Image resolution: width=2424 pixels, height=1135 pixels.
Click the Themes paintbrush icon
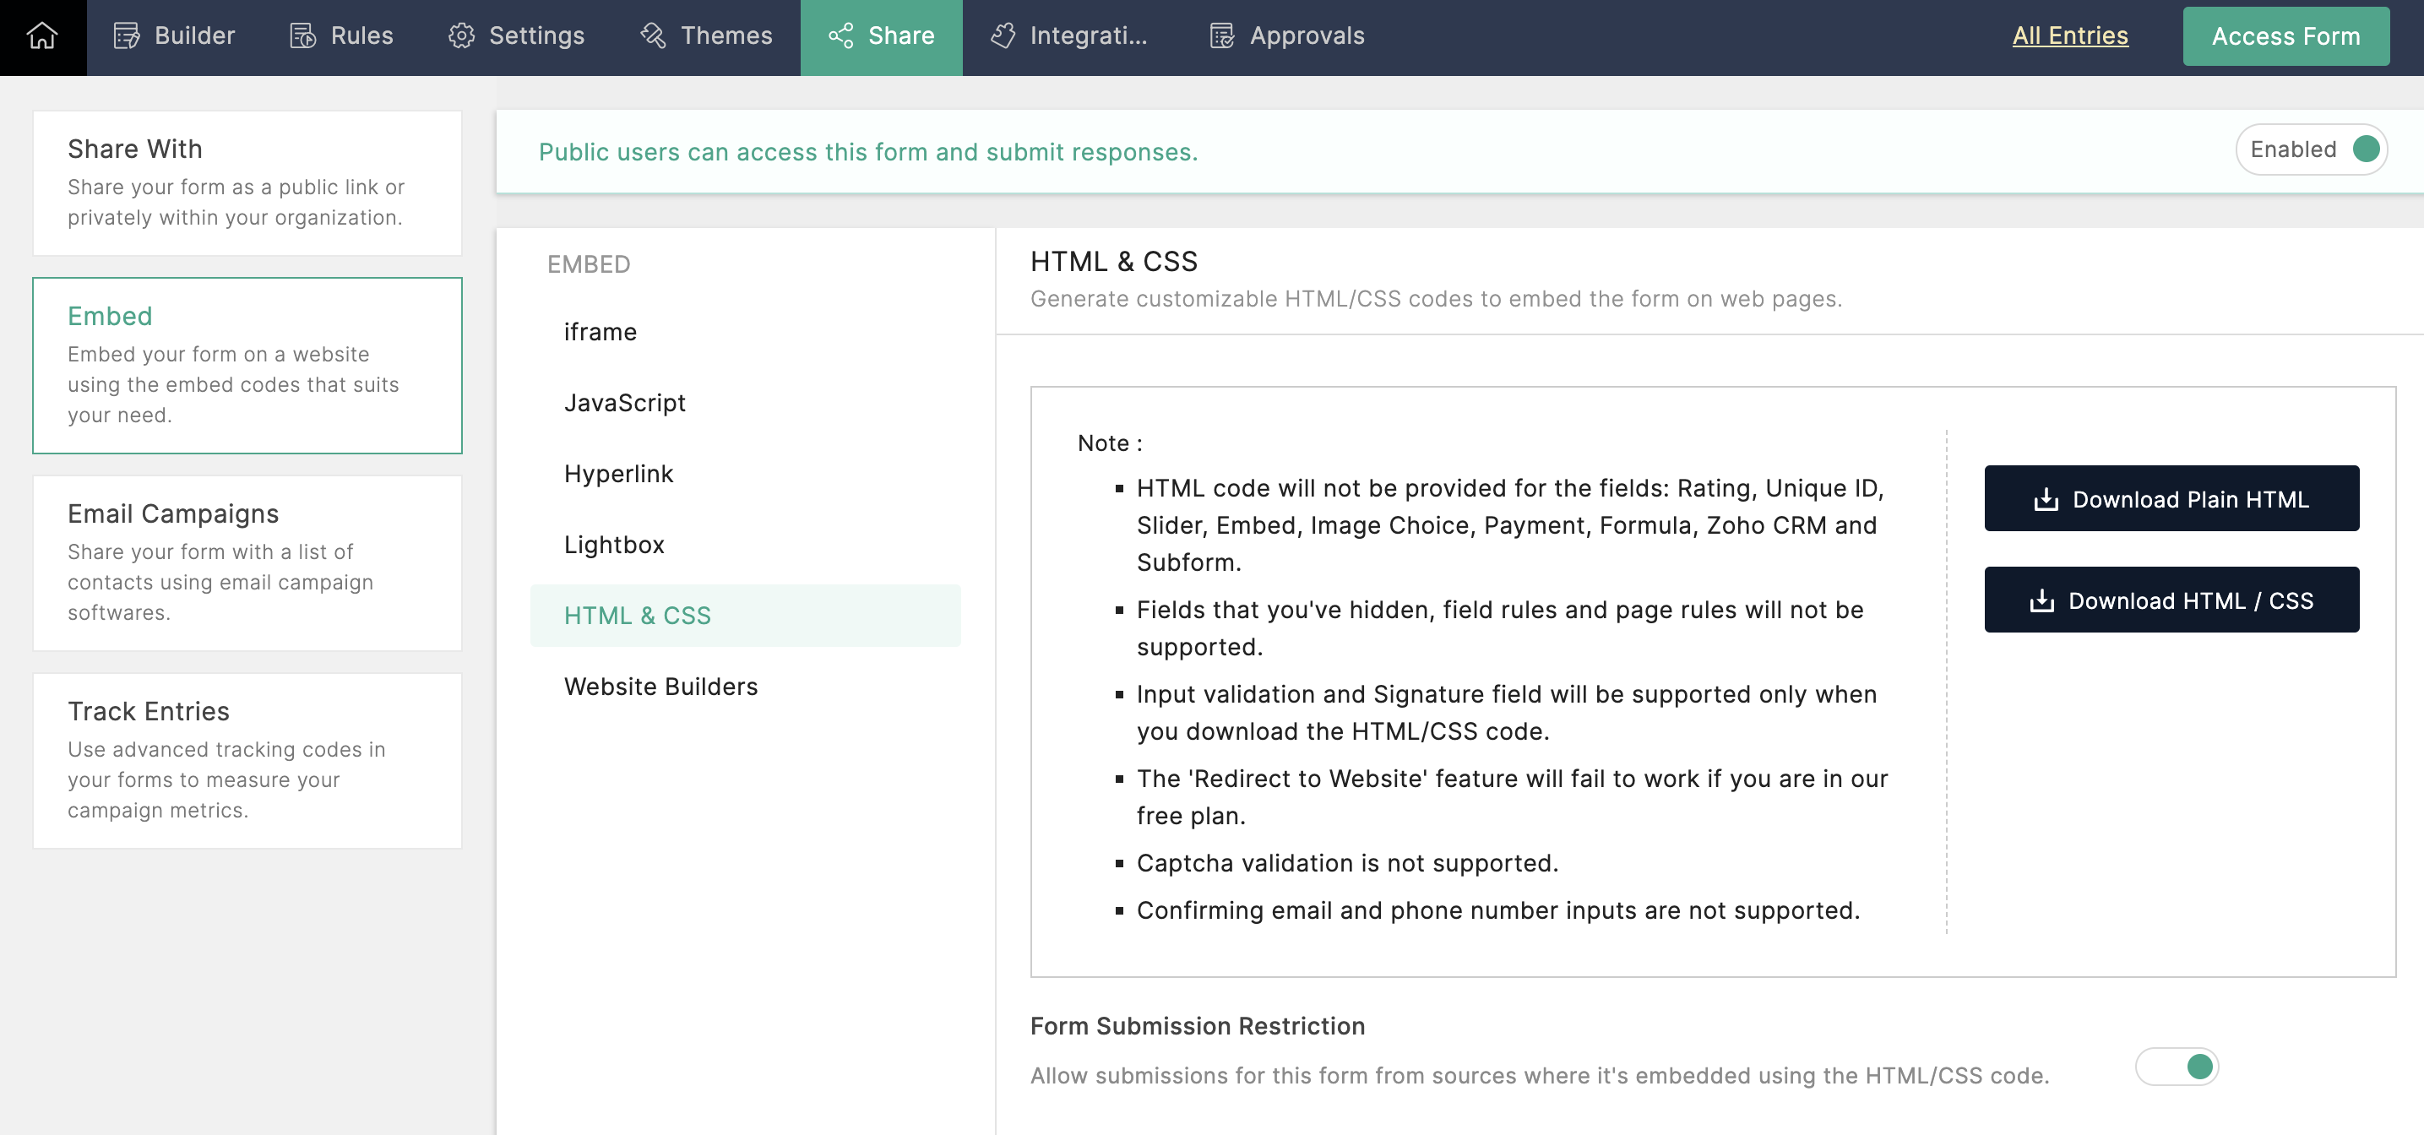tap(653, 35)
